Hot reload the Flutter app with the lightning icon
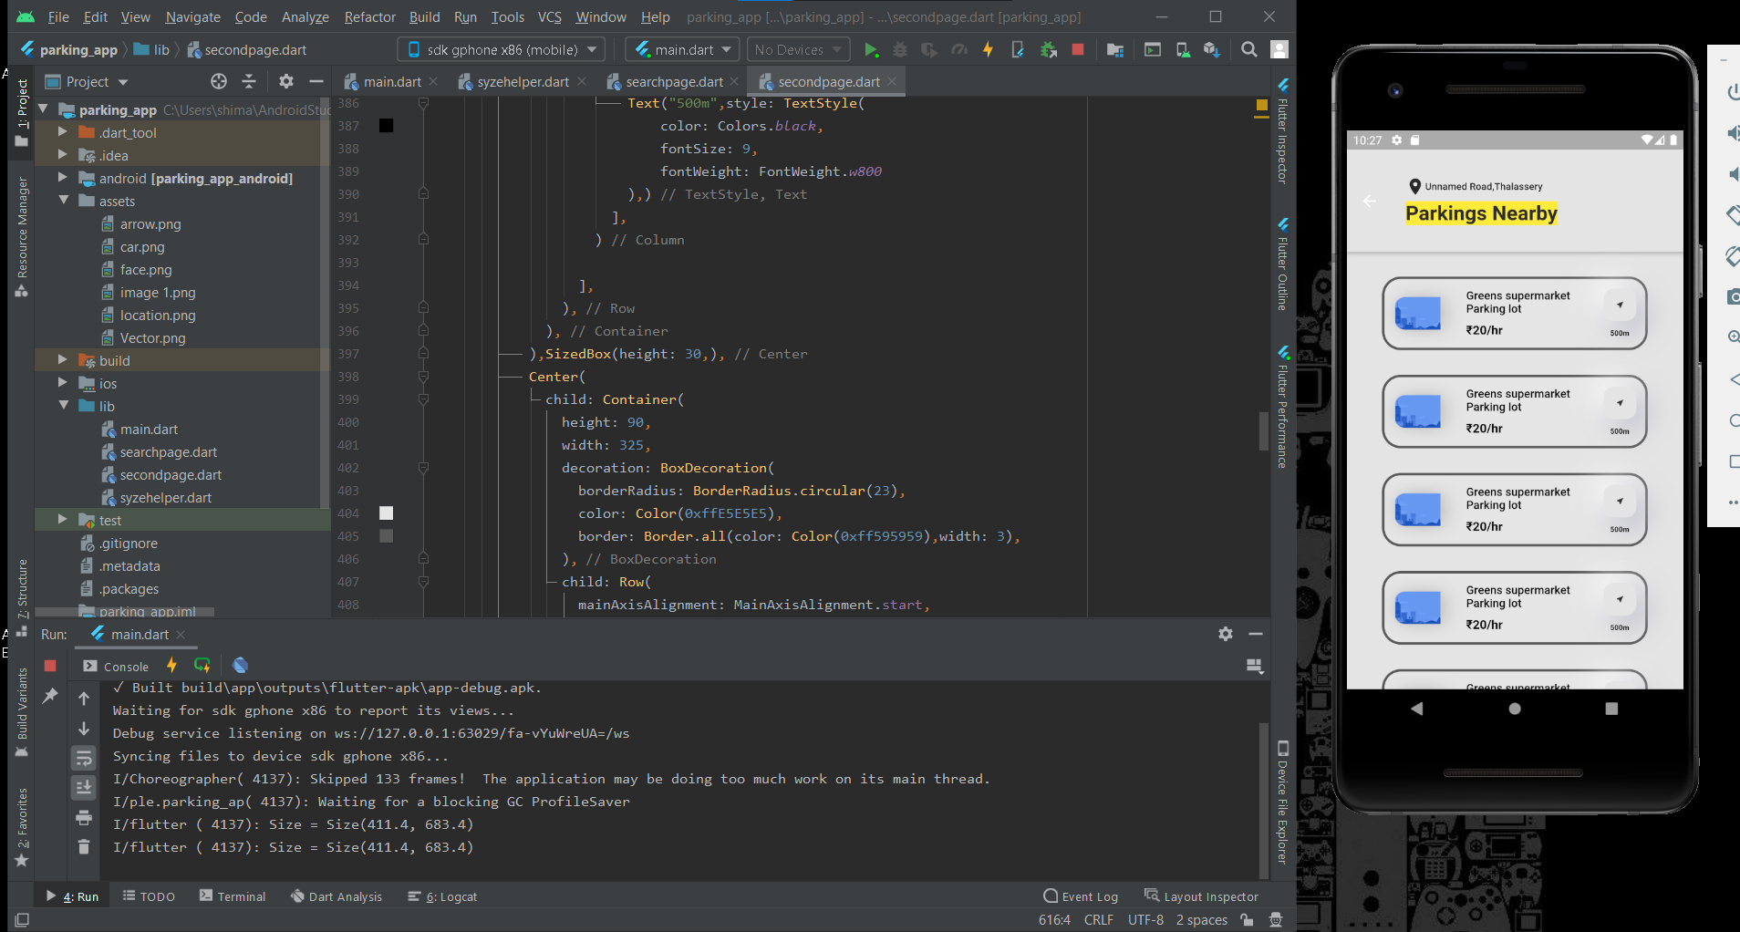 pos(988,49)
